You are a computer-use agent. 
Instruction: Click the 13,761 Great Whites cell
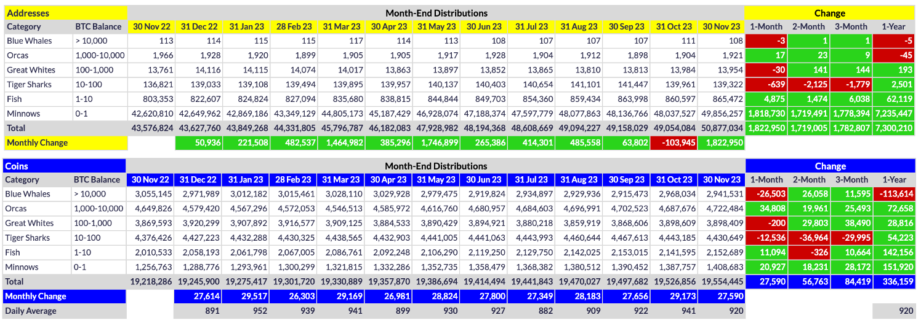click(151, 70)
